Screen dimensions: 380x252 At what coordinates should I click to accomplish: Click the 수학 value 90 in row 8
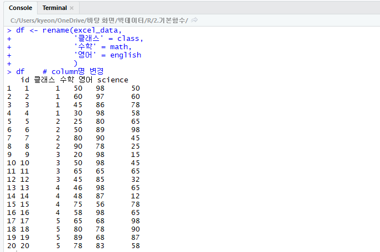point(78,146)
